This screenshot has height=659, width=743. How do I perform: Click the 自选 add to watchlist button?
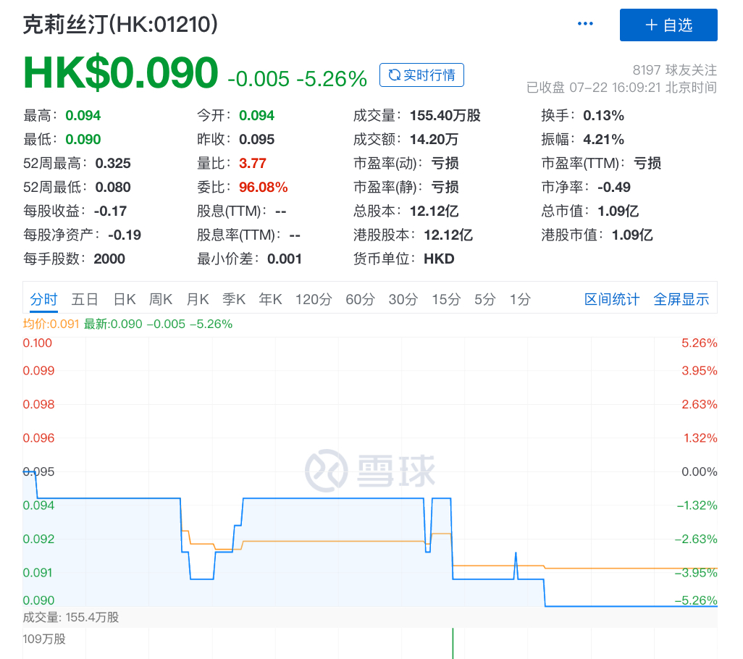click(668, 25)
